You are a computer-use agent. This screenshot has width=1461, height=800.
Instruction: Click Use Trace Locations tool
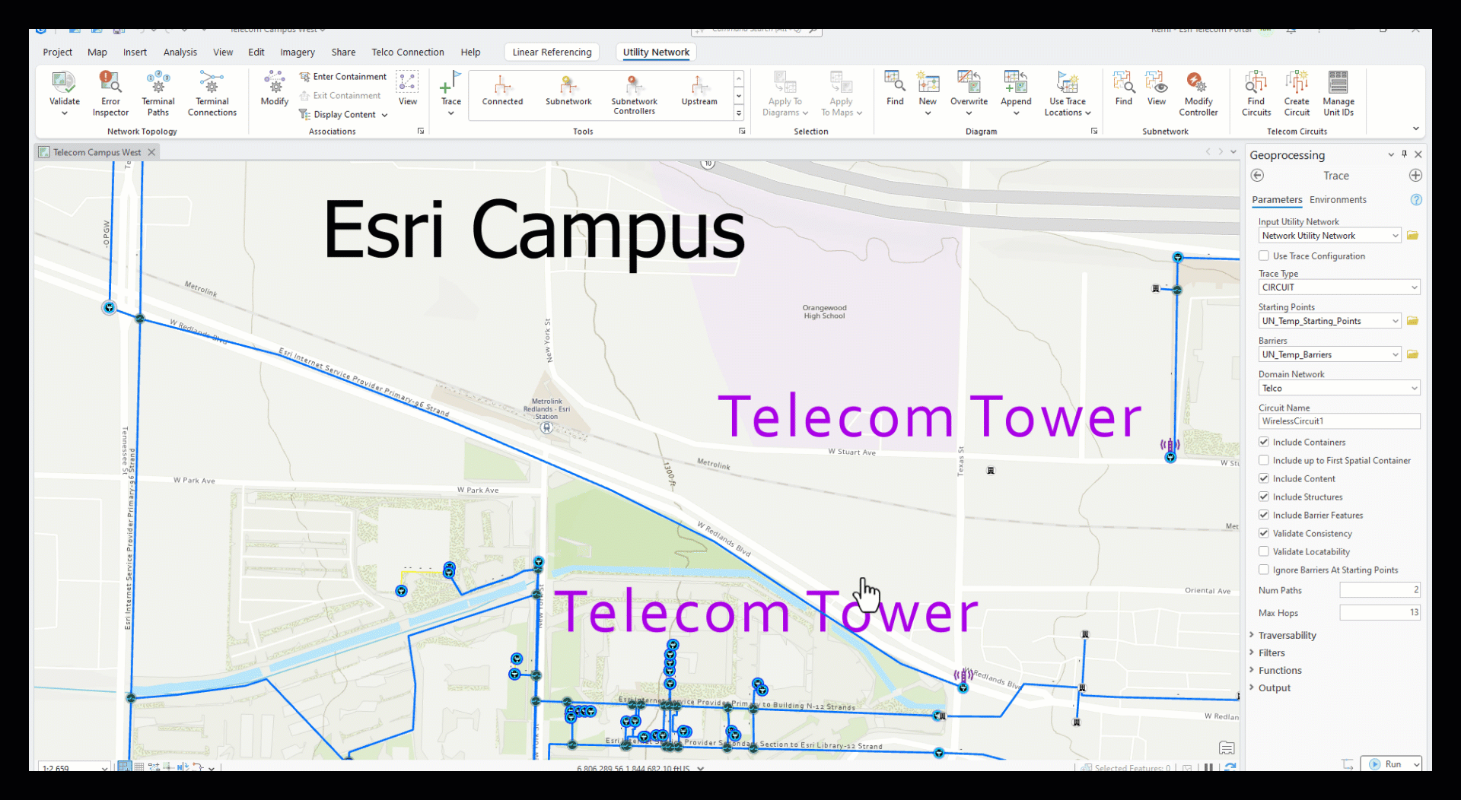pyautogui.click(x=1068, y=93)
